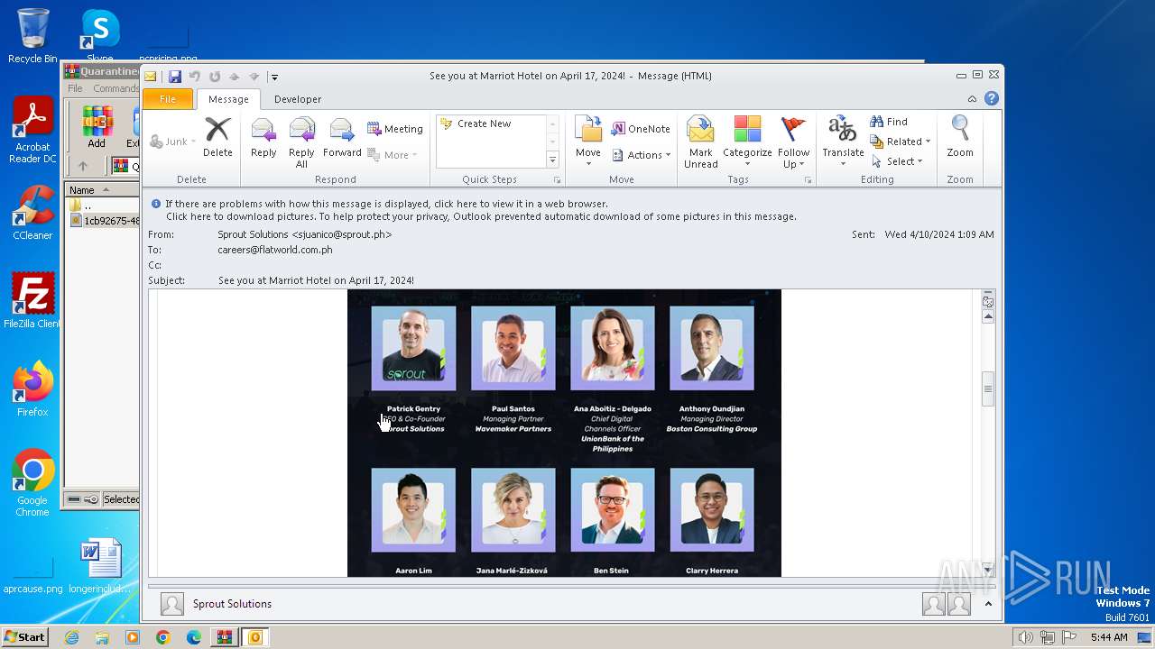This screenshot has height=649, width=1155.
Task: Open Skype desktop shortcut
Action: pyautogui.click(x=99, y=36)
